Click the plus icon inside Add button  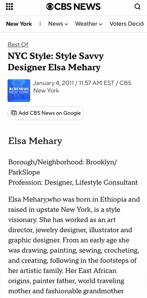point(14,113)
